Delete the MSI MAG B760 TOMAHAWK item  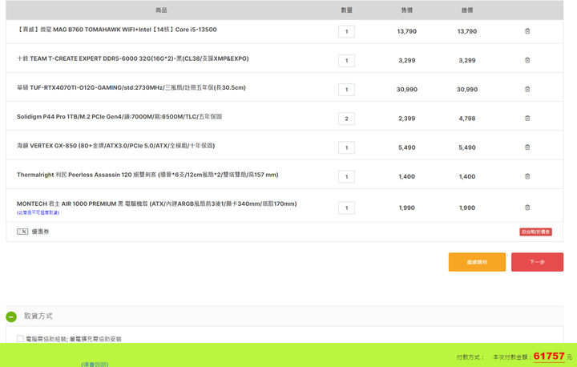[527, 31]
